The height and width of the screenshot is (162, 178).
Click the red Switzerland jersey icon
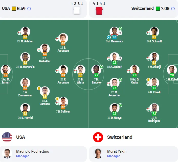[x=99, y=11]
